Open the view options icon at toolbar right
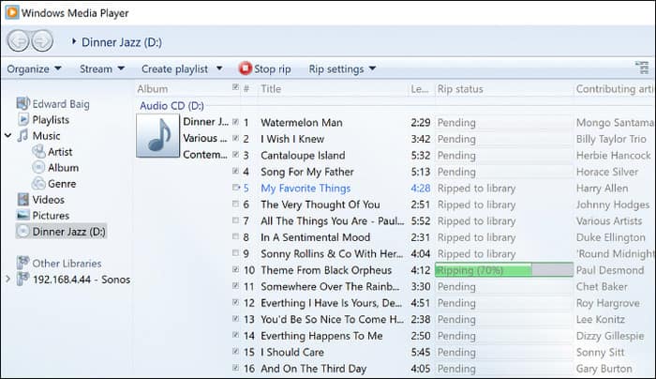 tap(642, 68)
